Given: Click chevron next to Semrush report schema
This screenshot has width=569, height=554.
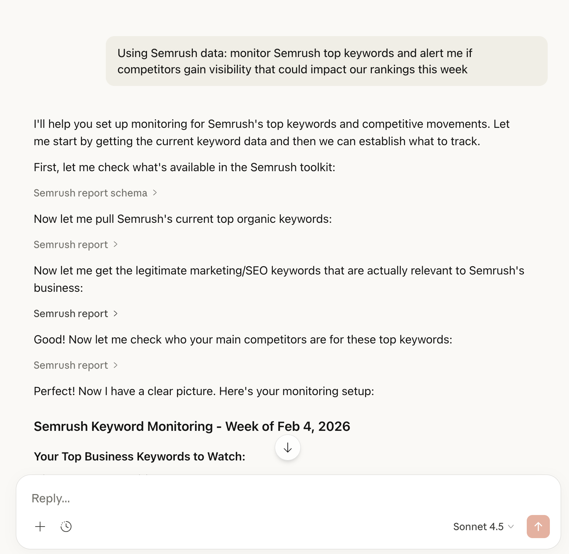Looking at the screenshot, I should click(x=155, y=193).
